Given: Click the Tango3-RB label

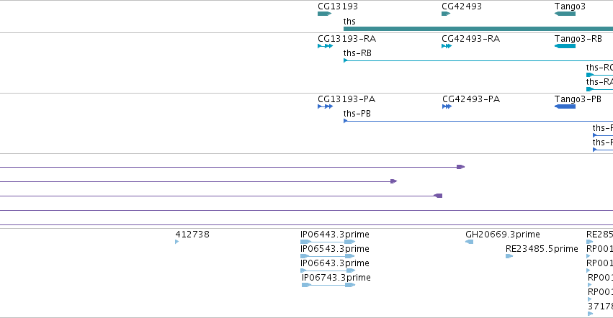Looking at the screenshot, I should (x=578, y=39).
